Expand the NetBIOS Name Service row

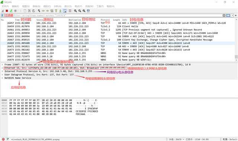tap(2, 78)
